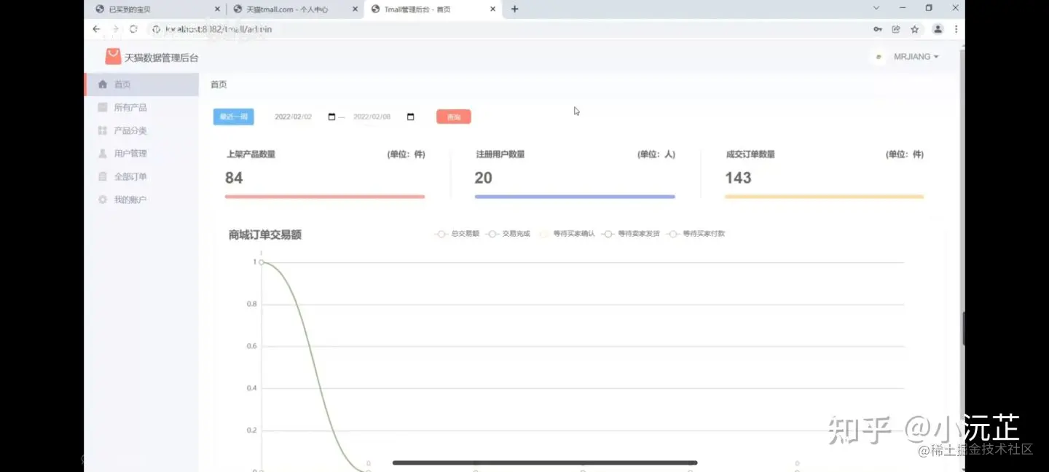Viewport: 1049px width, 472px height.
Task: Go to 产品分类 in sidebar
Action: pyautogui.click(x=142, y=130)
